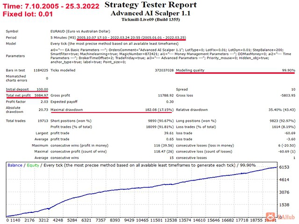Click the chart y-axis label '3076'

pos(284,192)
